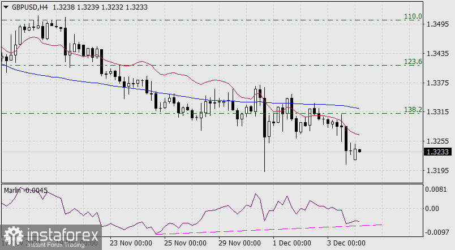Click the 1.3495 price axis label
Viewport: 455px width, 250px height.
[x=438, y=25]
